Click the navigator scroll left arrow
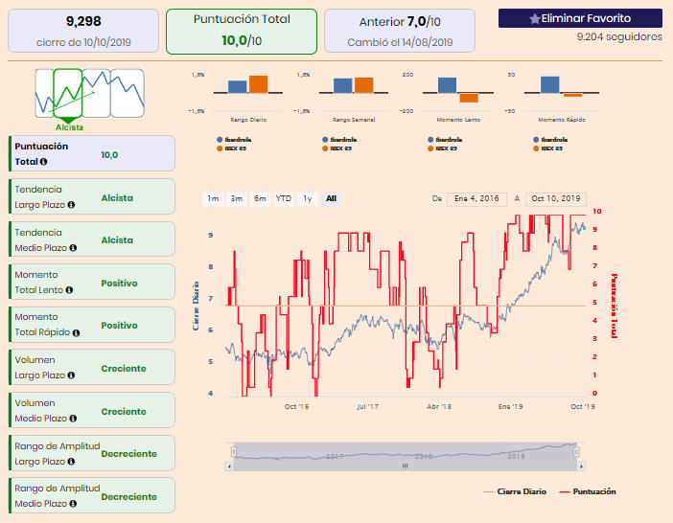This screenshot has width=673, height=523. coord(229,466)
